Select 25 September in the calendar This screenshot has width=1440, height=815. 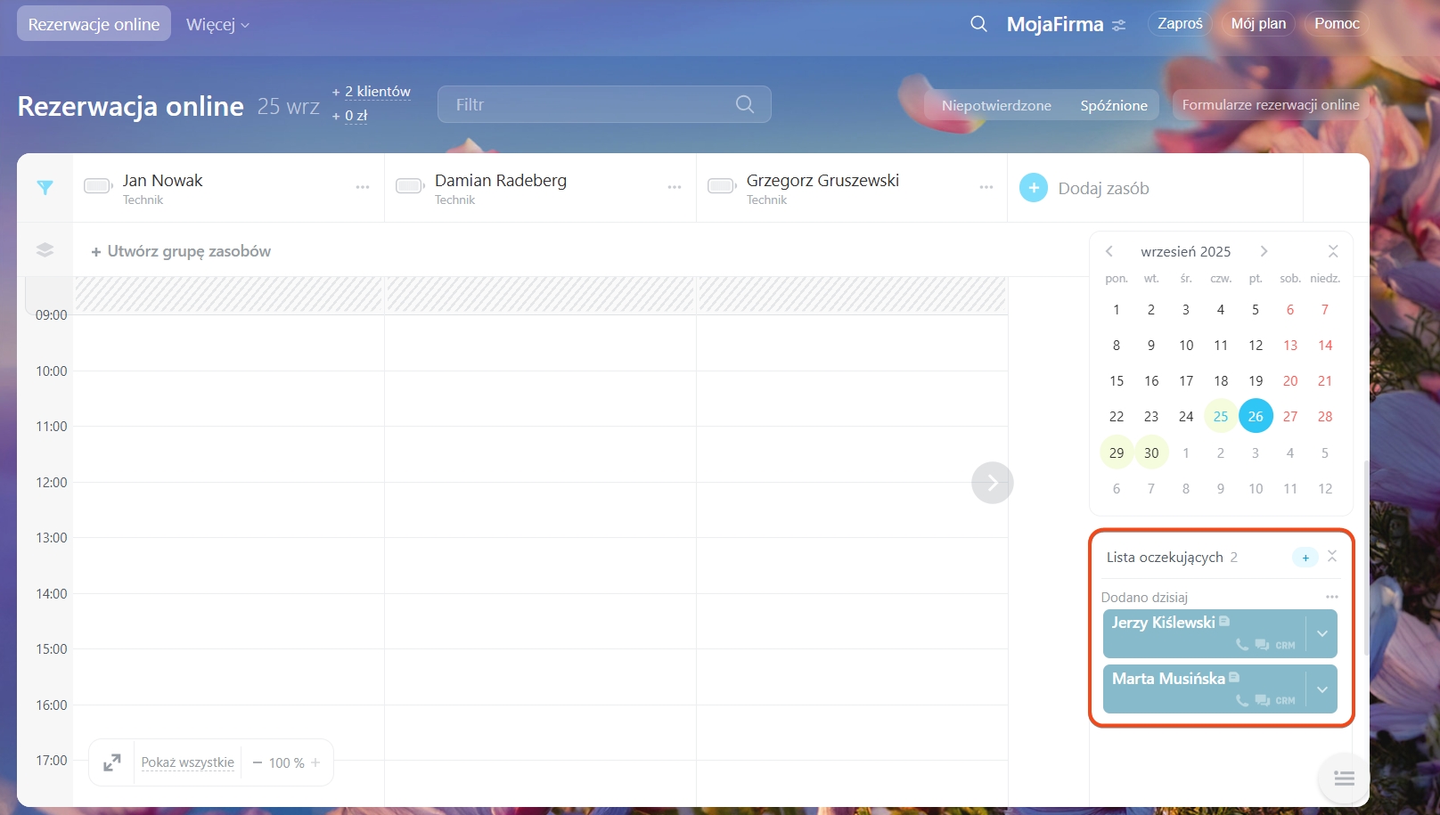coord(1221,416)
